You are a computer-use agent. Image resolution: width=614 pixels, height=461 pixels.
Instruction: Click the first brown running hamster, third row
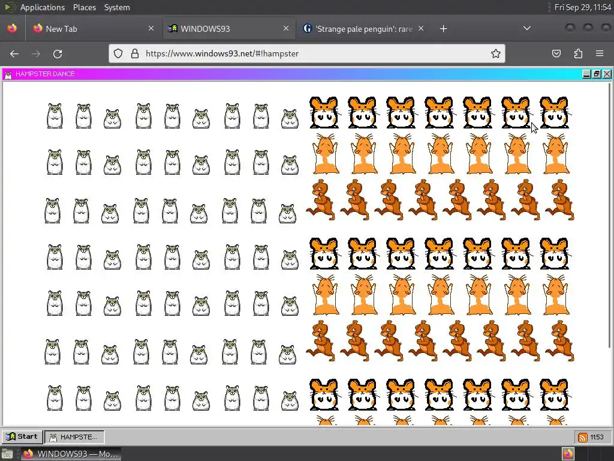321,199
